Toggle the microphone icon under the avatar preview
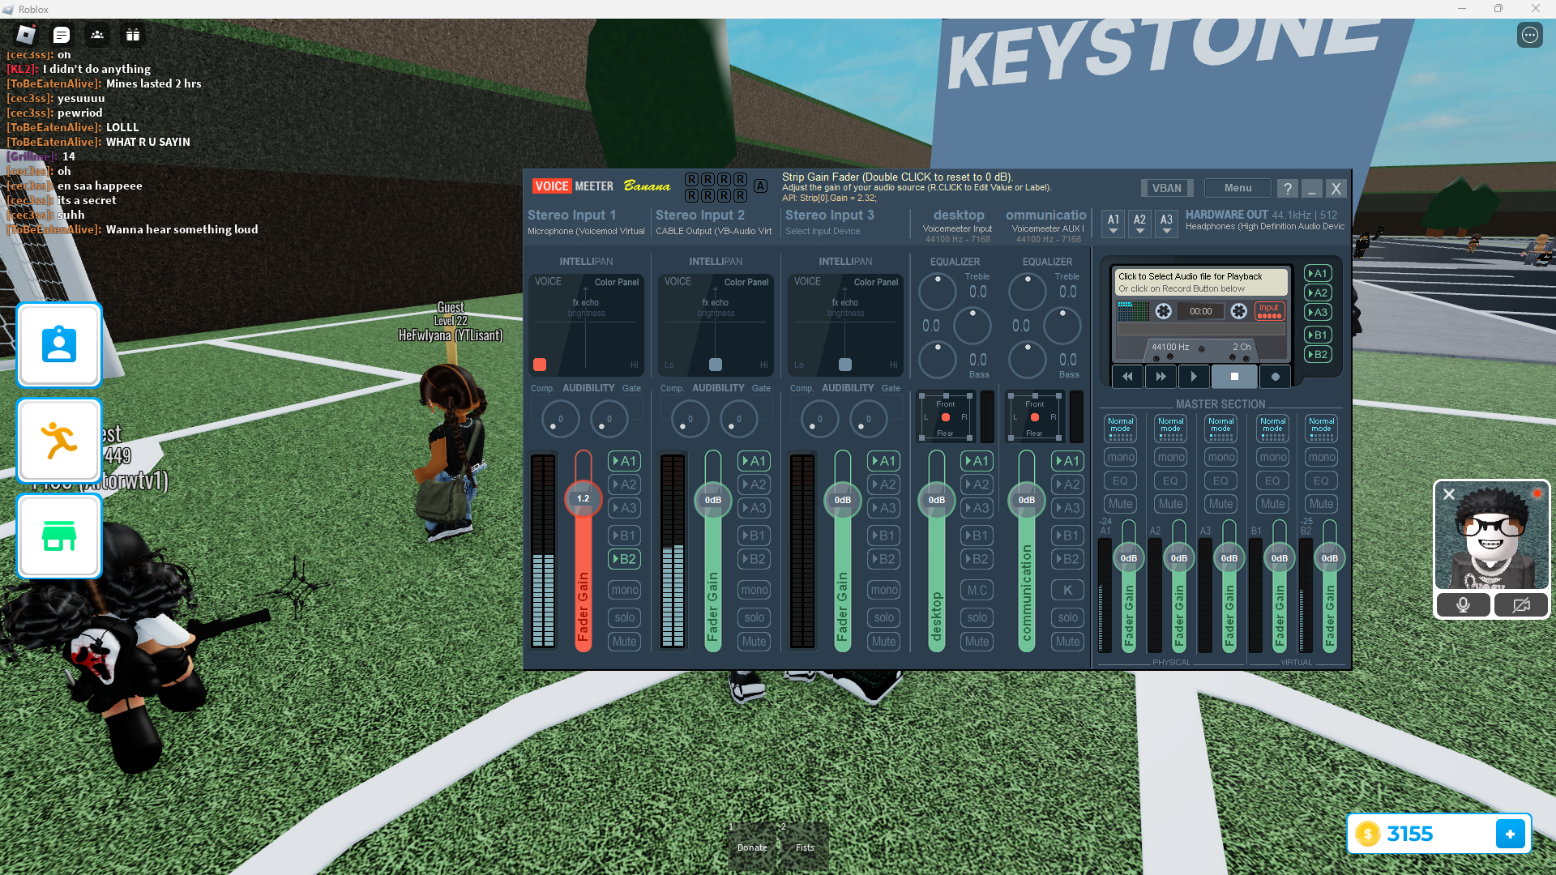1556x875 pixels. tap(1463, 605)
